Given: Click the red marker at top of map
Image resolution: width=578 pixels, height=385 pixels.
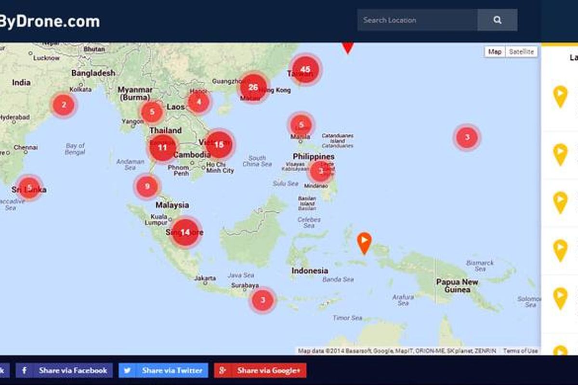Looking at the screenshot, I should pyautogui.click(x=347, y=47).
